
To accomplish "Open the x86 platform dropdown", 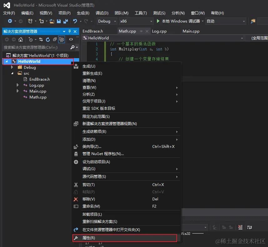I will pos(136,21).
